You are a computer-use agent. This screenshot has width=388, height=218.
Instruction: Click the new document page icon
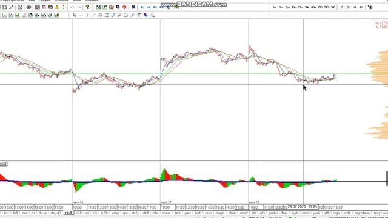(20, 7)
